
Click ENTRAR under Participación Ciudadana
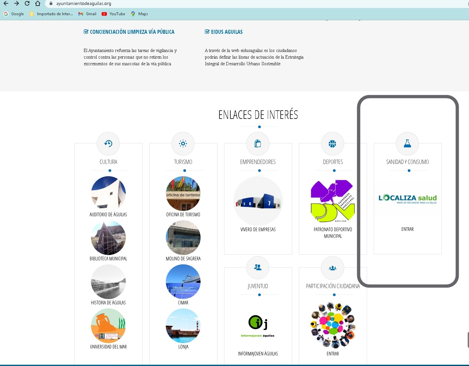[x=333, y=353]
